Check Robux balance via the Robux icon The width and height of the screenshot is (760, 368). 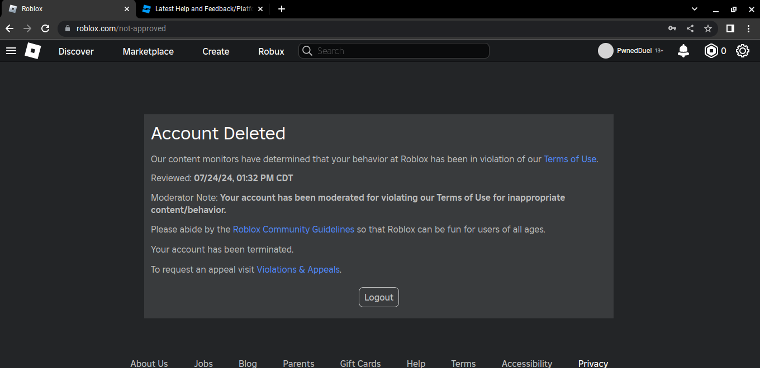711,51
